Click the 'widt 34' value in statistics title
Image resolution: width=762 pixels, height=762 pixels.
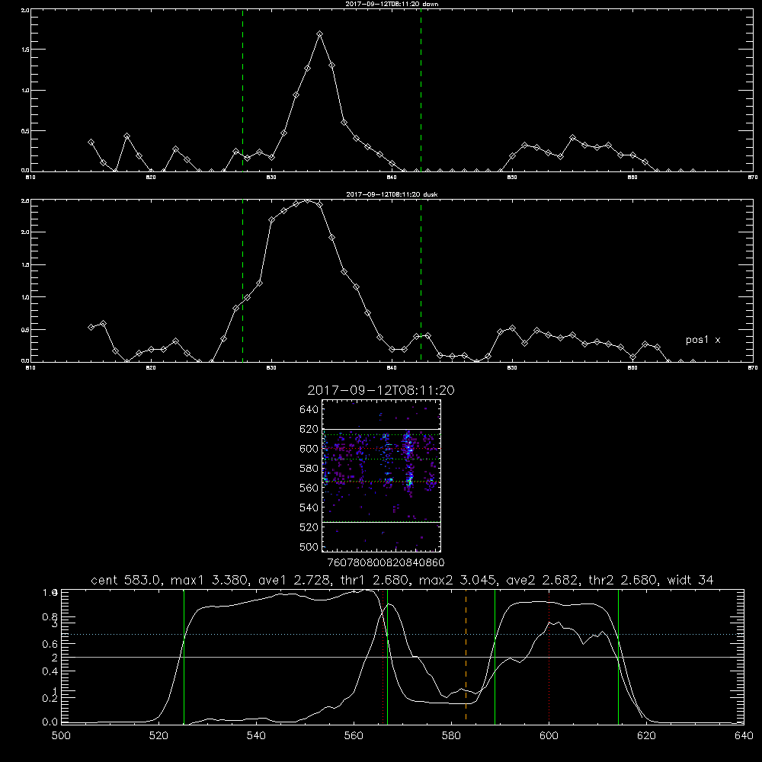(x=690, y=580)
